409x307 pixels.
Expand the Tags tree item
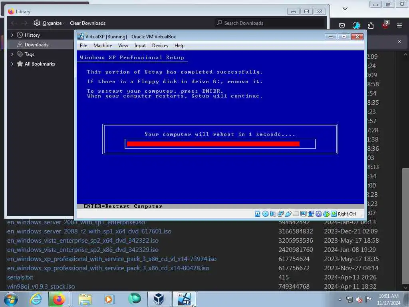click(12, 54)
